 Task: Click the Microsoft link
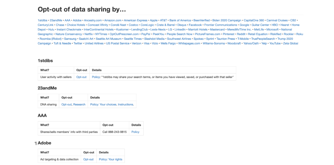point(272,29)
